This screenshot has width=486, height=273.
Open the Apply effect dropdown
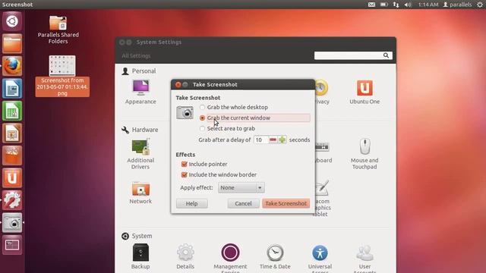point(241,187)
